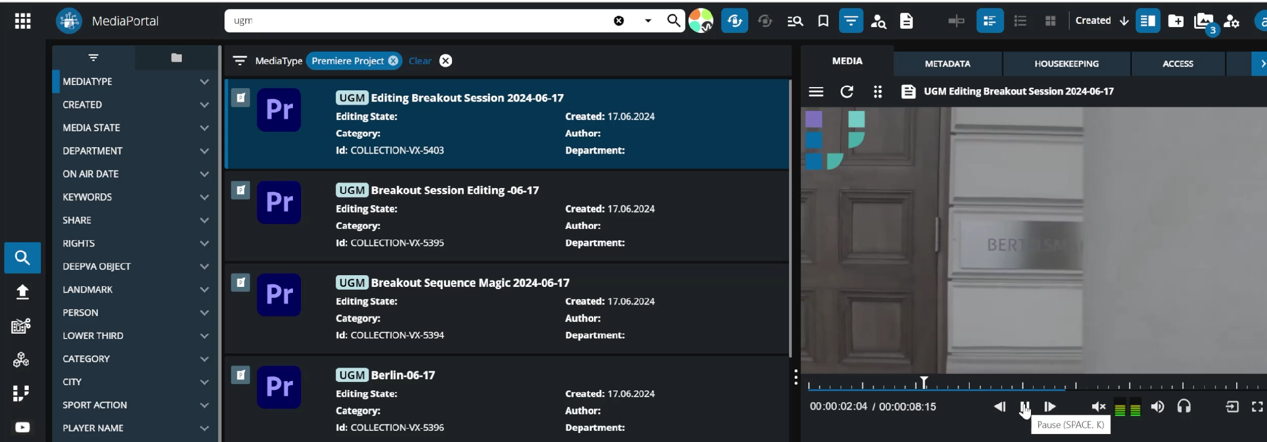The height and width of the screenshot is (442, 1267).
Task: Click the headphones icon in player controls
Action: coord(1184,406)
